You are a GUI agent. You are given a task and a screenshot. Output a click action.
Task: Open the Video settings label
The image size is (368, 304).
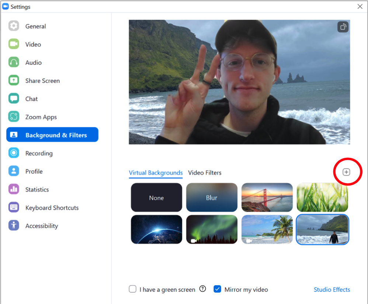tap(33, 44)
